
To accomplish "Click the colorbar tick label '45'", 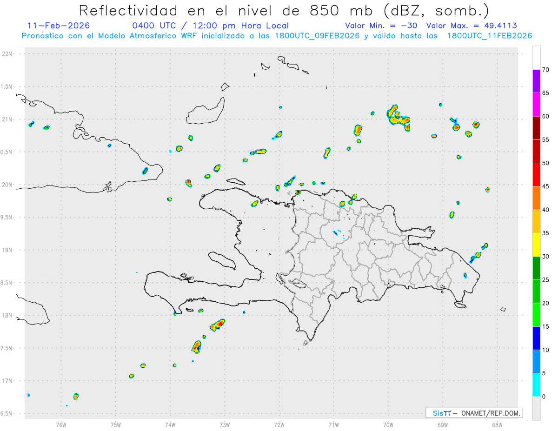I will click(546, 186).
